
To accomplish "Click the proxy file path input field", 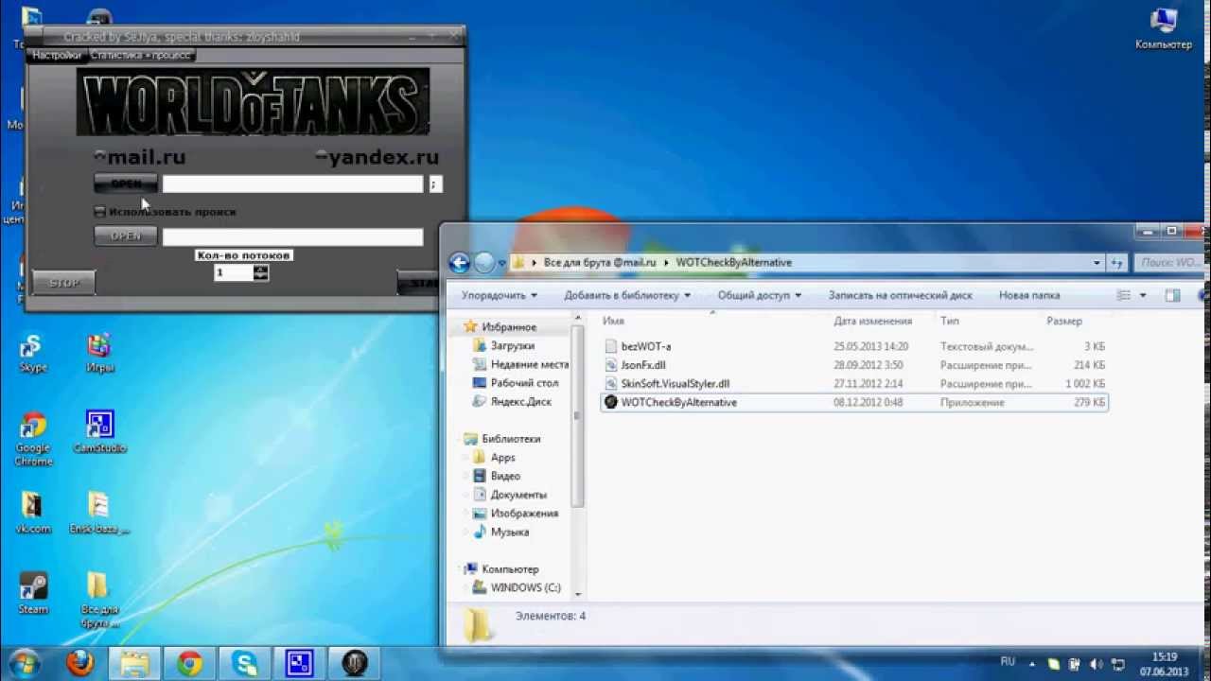I will (x=292, y=236).
